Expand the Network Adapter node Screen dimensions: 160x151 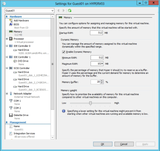7,94
